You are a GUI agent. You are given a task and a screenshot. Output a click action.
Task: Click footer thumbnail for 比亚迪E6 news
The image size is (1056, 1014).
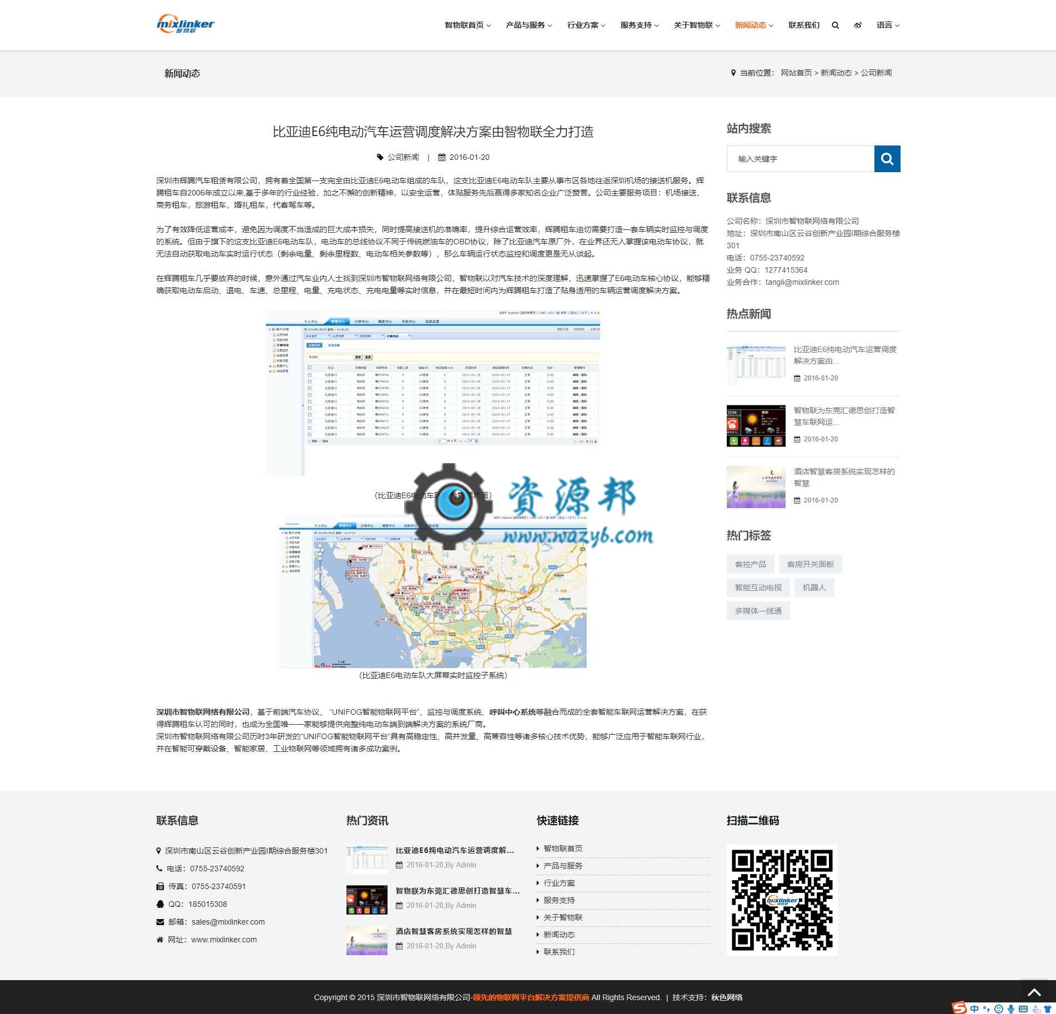366,860
